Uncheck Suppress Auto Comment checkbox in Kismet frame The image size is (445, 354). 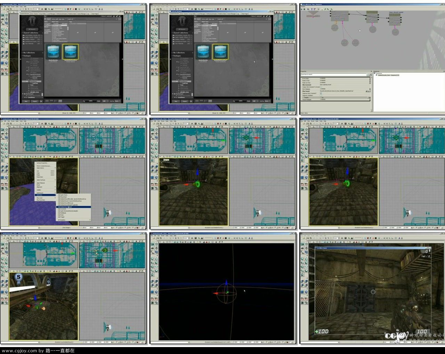[x=321, y=93]
